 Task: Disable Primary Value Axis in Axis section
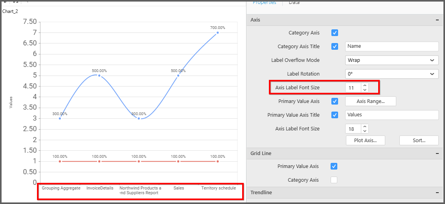coord(335,101)
